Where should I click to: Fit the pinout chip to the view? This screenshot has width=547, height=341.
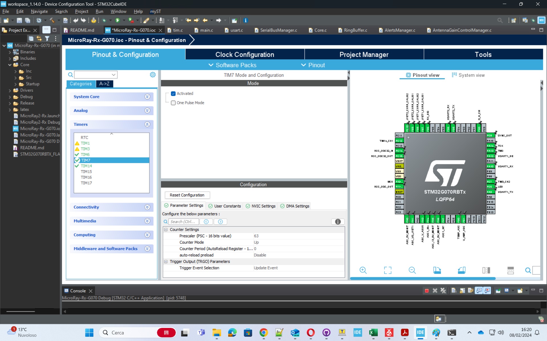387,270
